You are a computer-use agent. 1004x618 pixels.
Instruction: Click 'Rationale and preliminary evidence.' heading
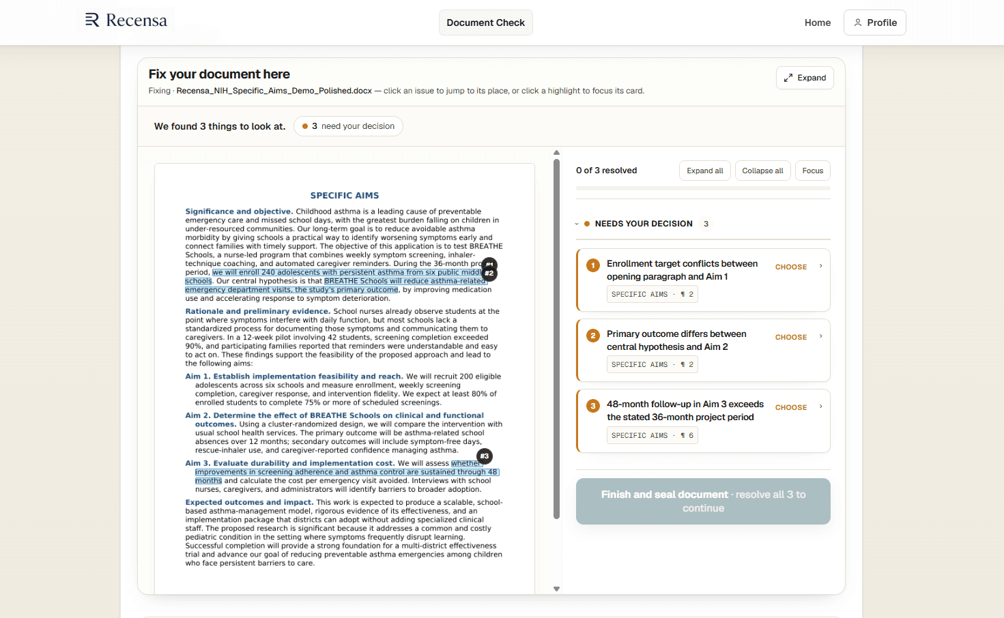coord(258,311)
